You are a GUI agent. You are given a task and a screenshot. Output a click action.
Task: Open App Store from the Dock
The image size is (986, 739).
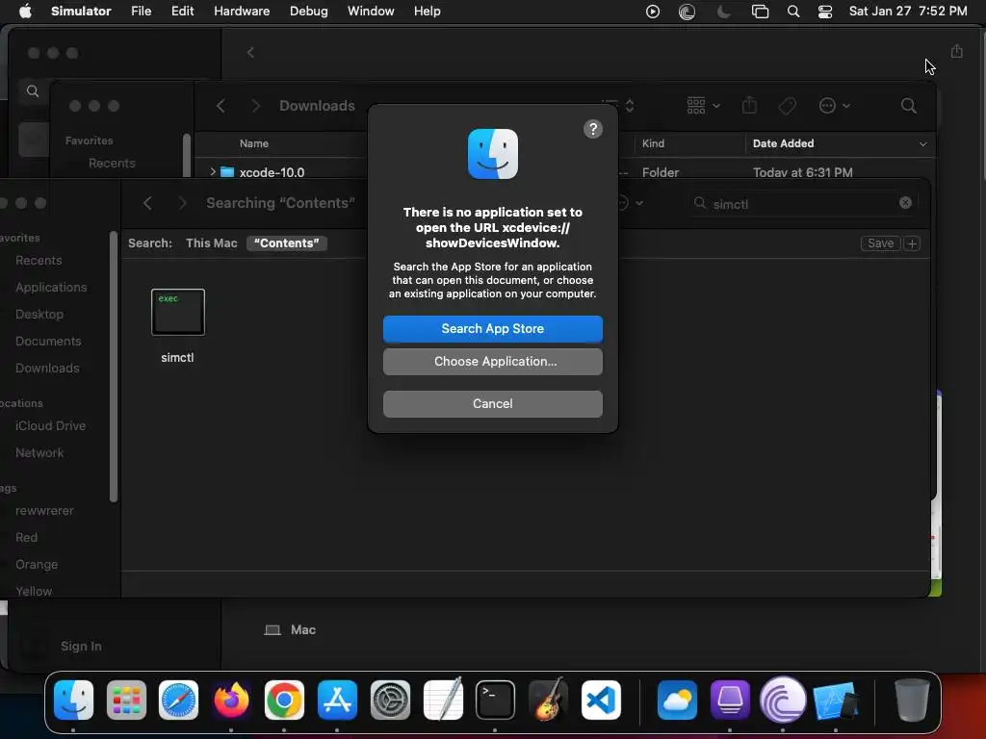[x=337, y=700]
